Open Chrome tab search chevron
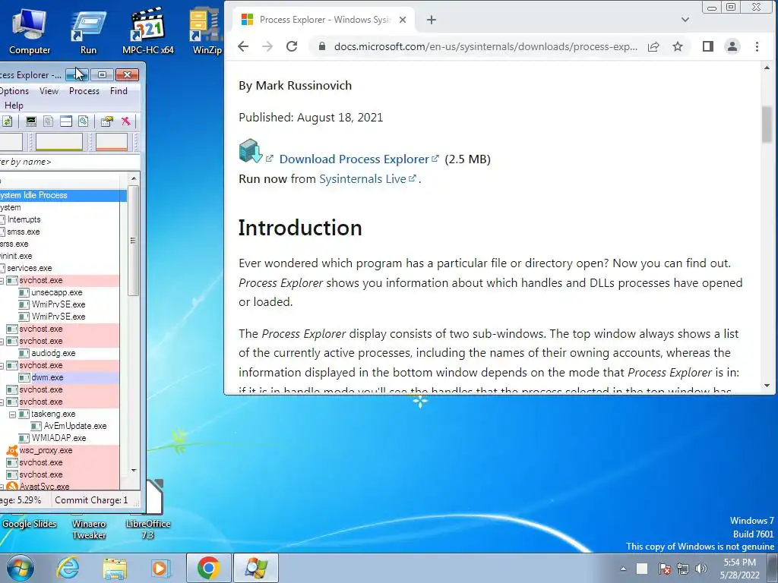 pos(685,20)
